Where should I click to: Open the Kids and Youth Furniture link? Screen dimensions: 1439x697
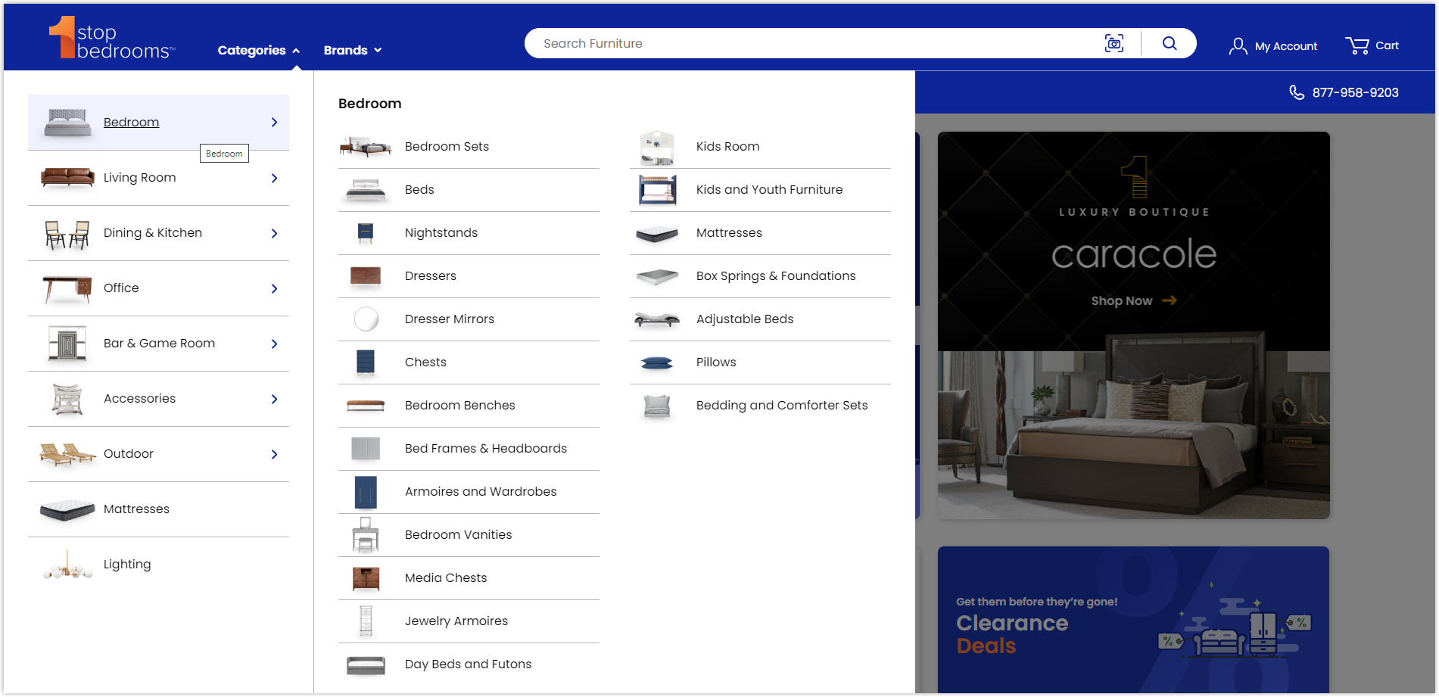tap(769, 189)
